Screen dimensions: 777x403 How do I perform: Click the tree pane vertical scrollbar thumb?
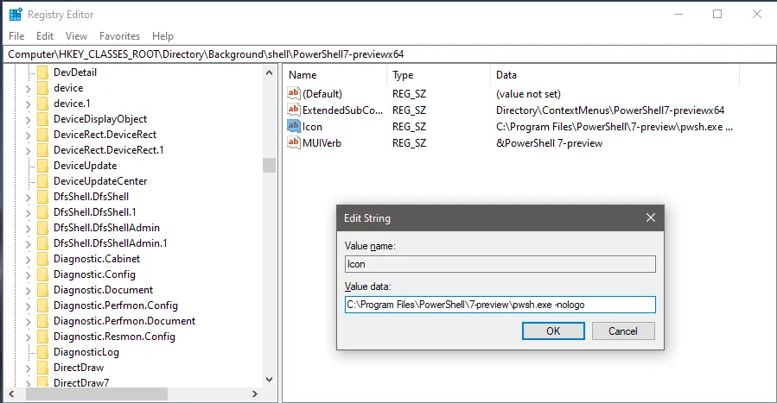269,166
